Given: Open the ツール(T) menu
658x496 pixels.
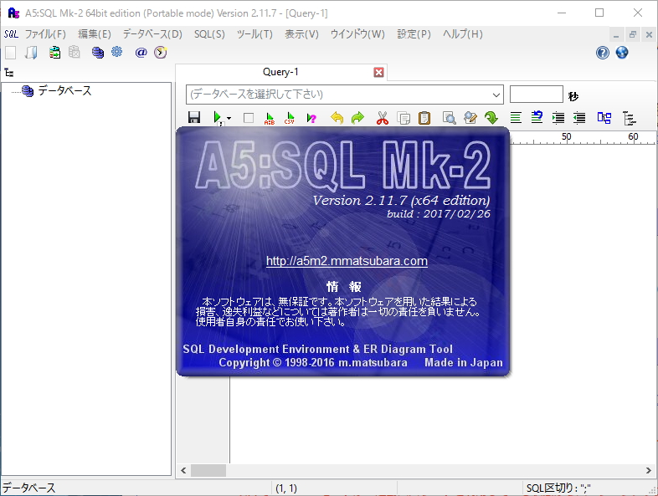Looking at the screenshot, I should [x=254, y=34].
